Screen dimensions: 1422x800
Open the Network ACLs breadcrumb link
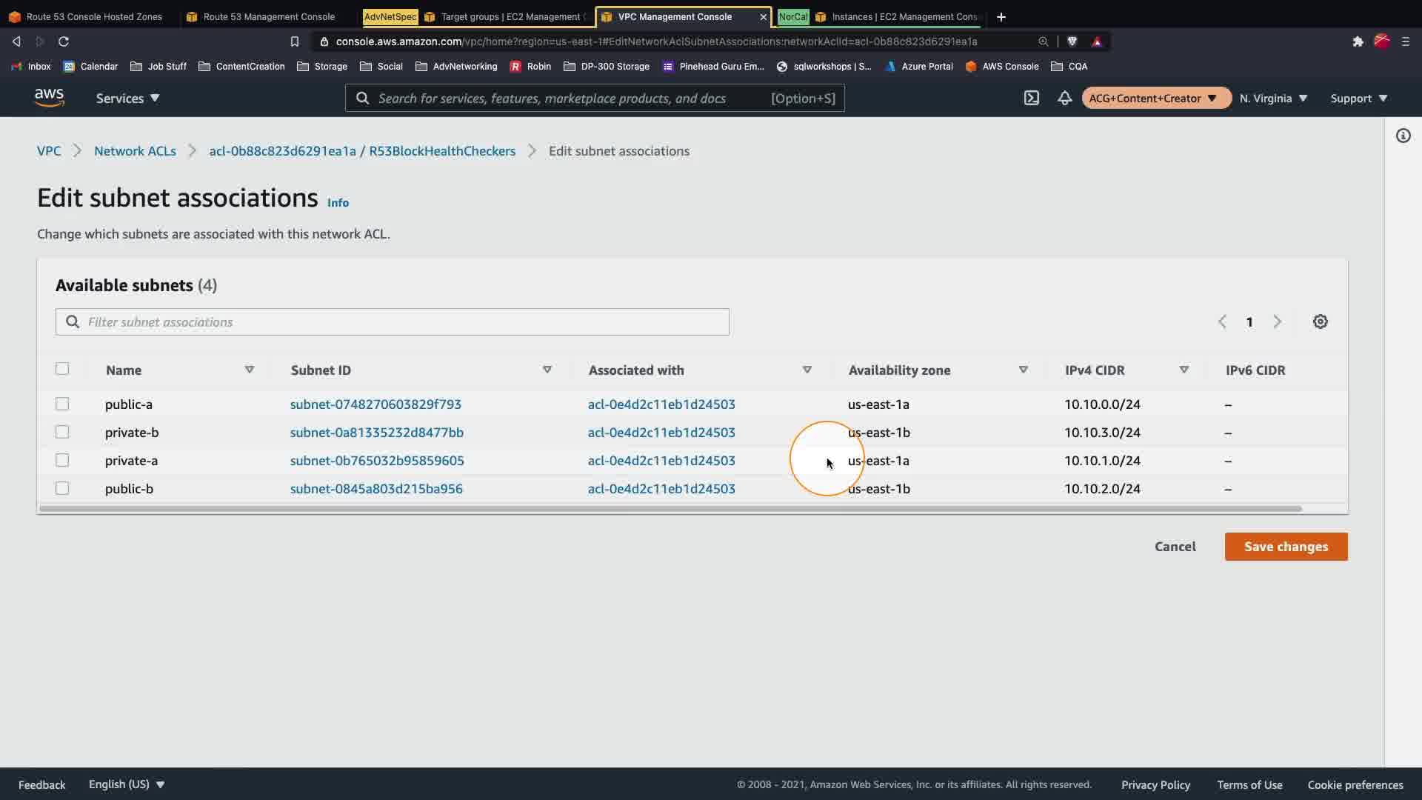(135, 151)
